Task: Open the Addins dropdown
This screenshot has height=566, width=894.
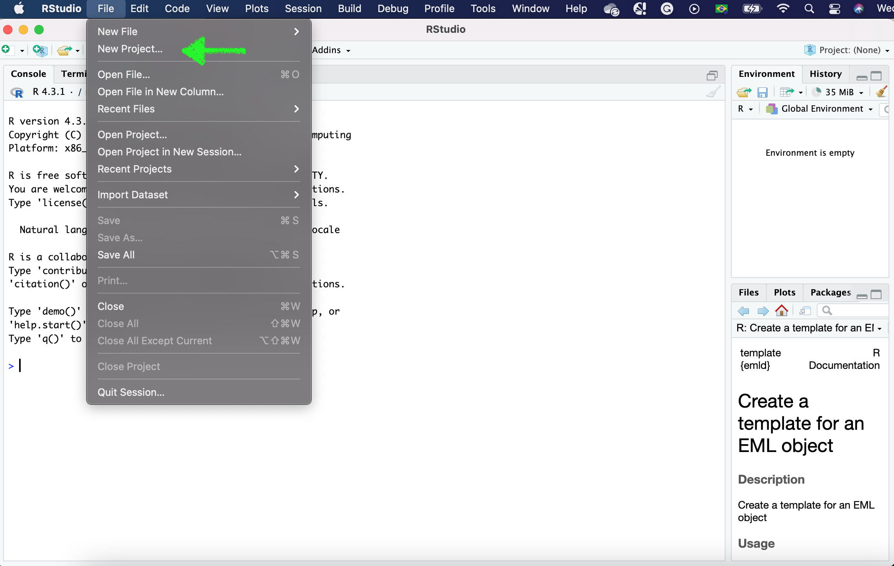Action: pos(331,50)
